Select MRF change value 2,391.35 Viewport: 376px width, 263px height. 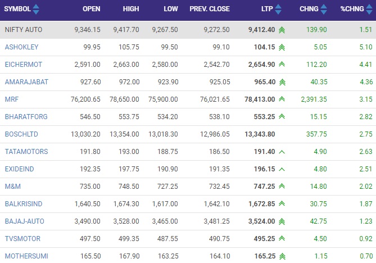point(314,99)
